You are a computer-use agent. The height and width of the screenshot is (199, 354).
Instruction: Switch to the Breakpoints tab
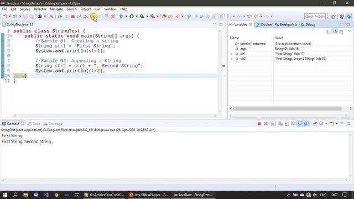[286, 24]
